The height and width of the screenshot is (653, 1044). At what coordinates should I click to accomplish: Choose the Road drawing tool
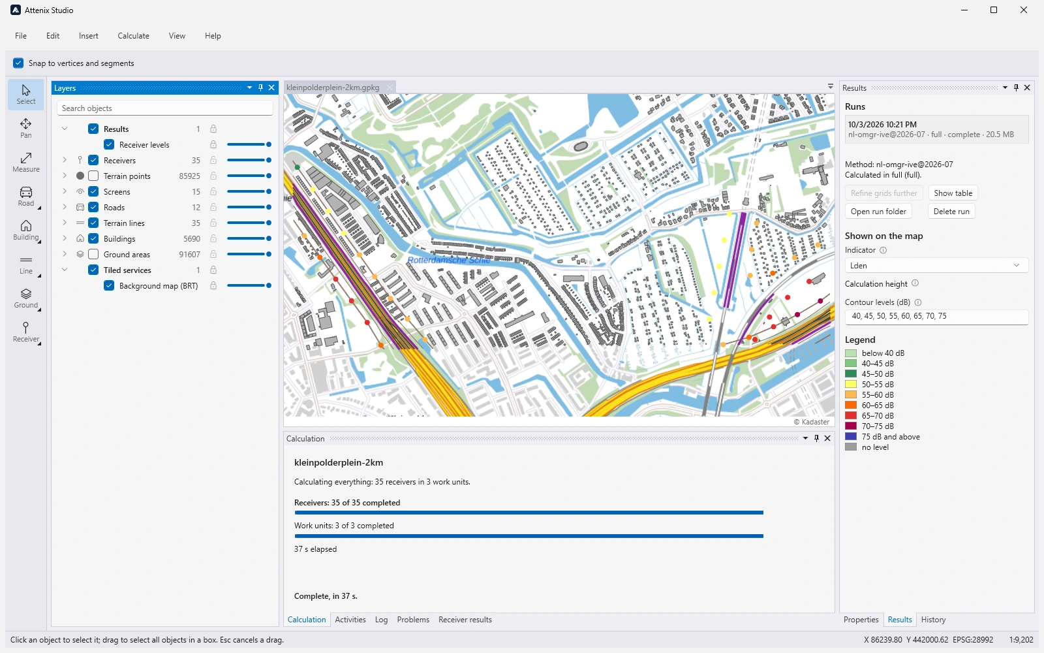(x=26, y=197)
